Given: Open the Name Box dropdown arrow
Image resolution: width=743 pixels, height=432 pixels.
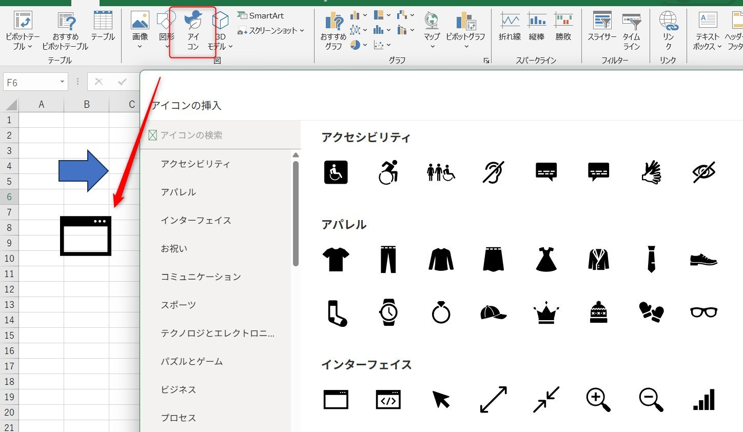Looking at the screenshot, I should pyautogui.click(x=62, y=82).
